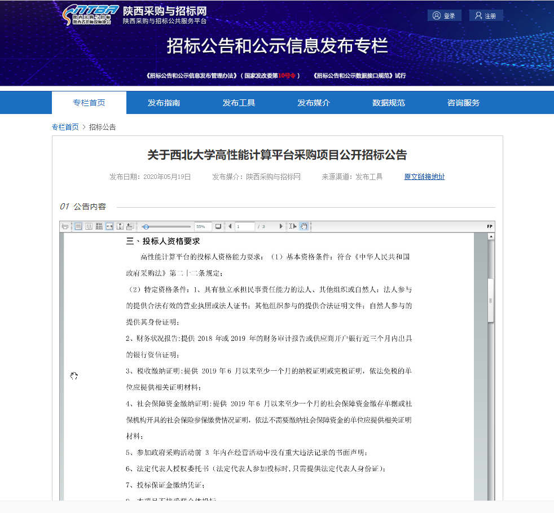Go to next page arrow
This screenshot has width=554, height=513.
pos(281,226)
